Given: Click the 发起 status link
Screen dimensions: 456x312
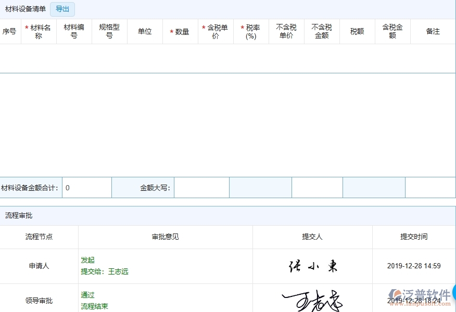Looking at the screenshot, I should tap(87, 260).
